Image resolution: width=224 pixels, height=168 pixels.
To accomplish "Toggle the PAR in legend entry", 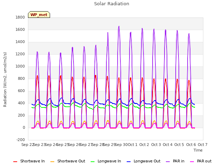I will pyautogui.click(x=175, y=161).
